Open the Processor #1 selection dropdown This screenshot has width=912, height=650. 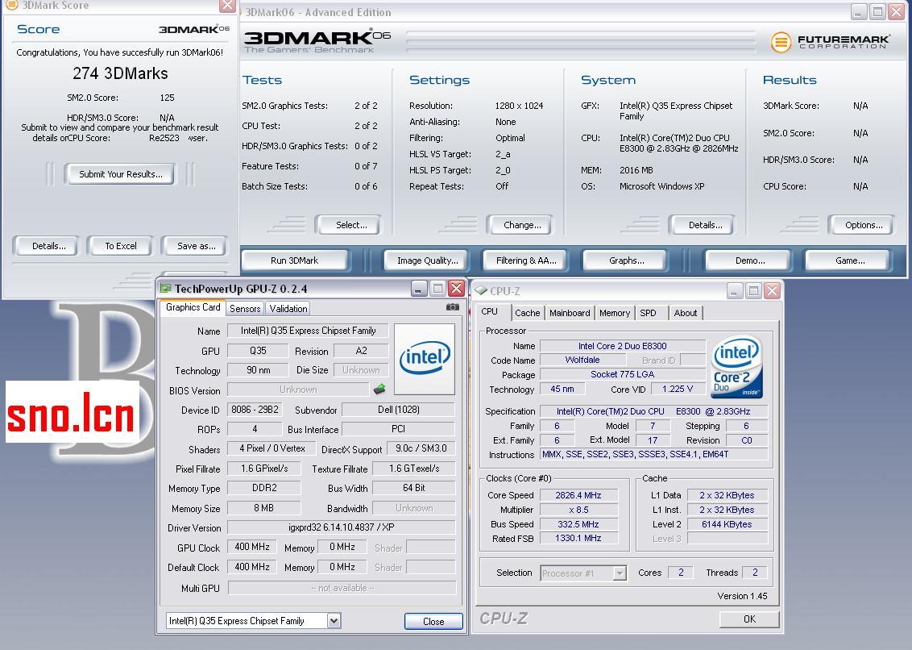click(x=620, y=573)
